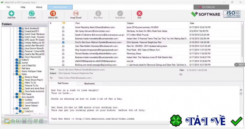Uncheck the Book Buddies folder checkbox

click(x=20, y=28)
